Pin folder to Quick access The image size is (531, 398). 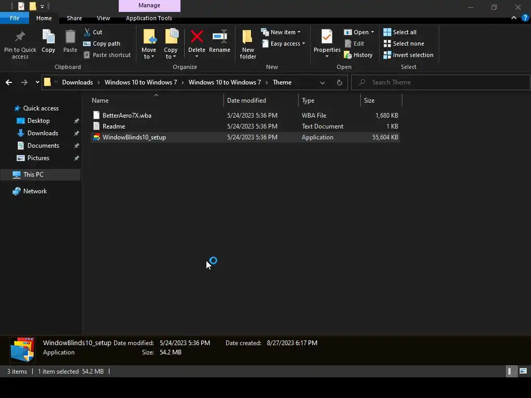click(20, 44)
